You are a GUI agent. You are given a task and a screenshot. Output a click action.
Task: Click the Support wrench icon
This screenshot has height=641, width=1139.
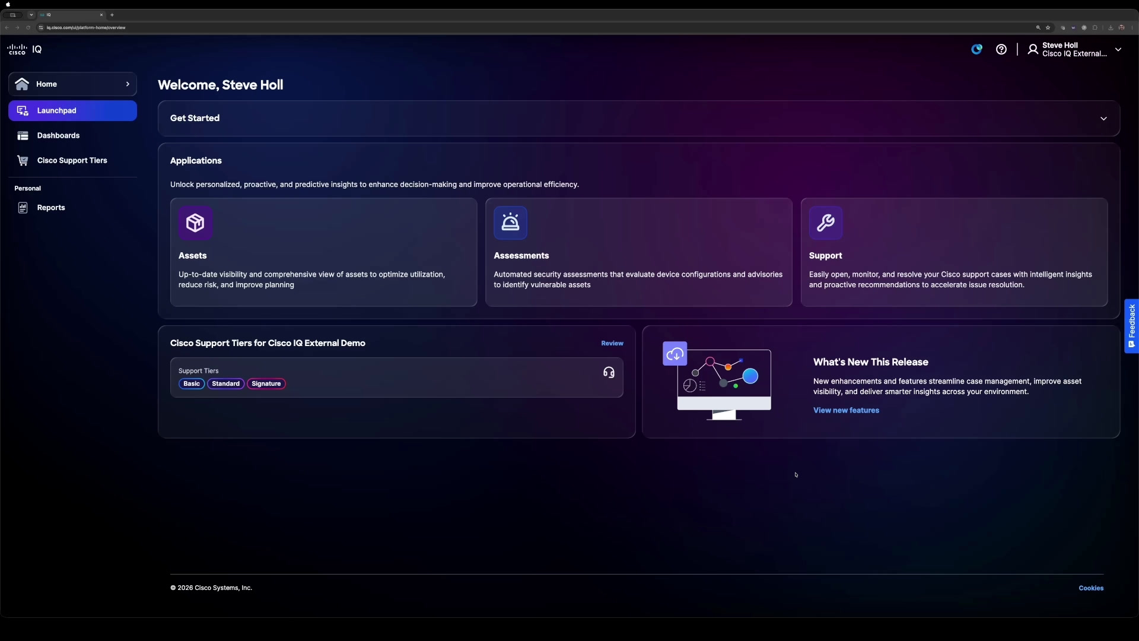[x=826, y=223]
